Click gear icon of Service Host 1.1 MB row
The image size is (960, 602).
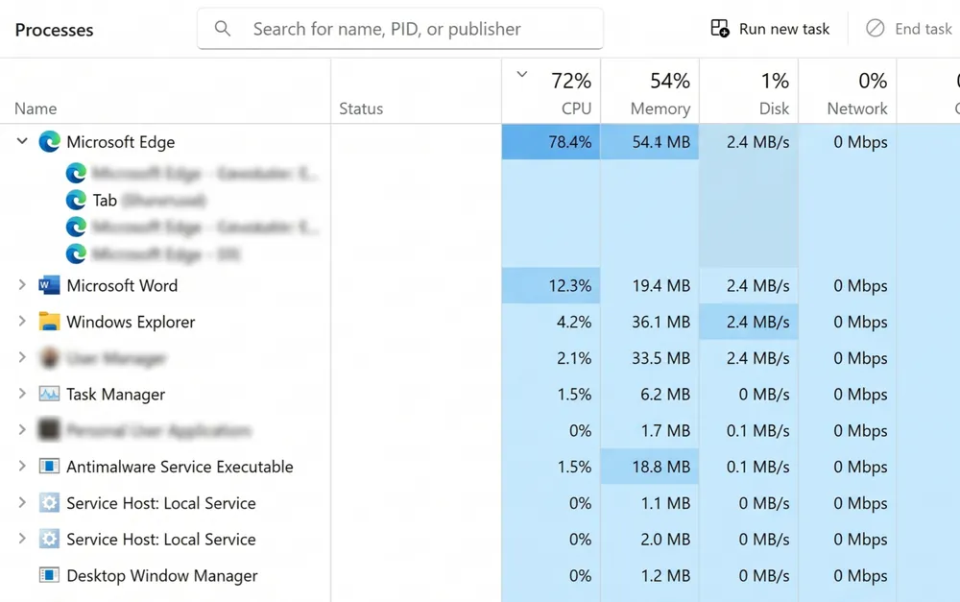49,503
